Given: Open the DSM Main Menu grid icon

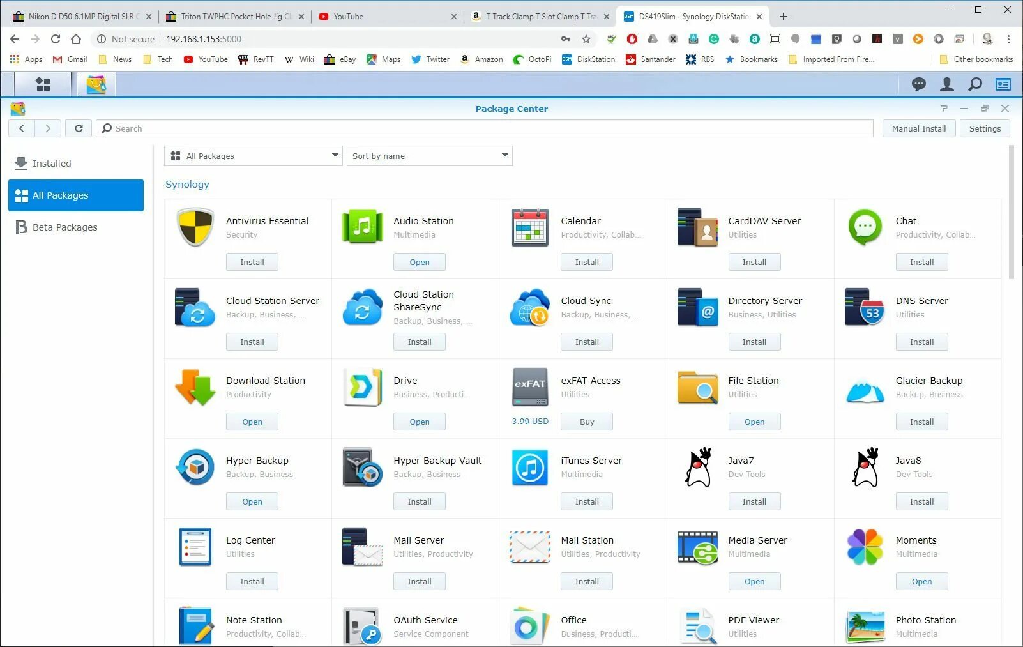Looking at the screenshot, I should (43, 84).
